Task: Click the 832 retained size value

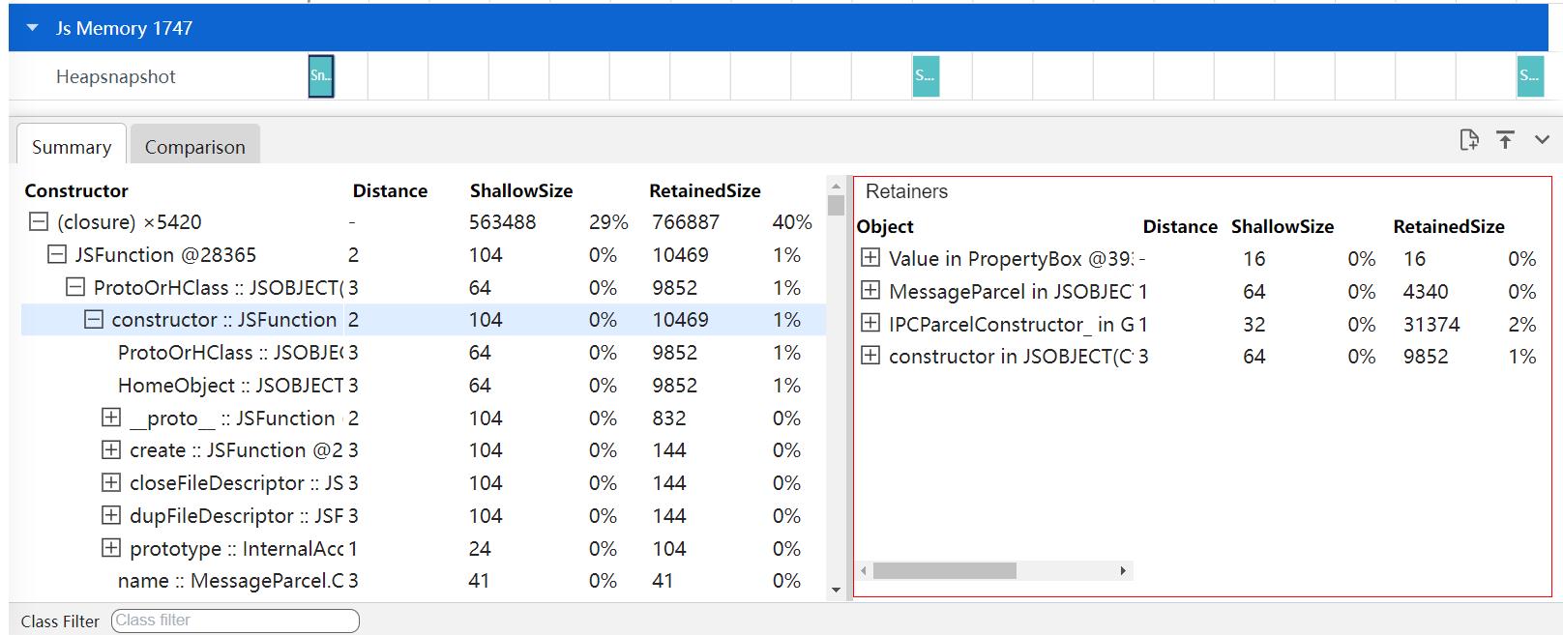Action: [669, 418]
